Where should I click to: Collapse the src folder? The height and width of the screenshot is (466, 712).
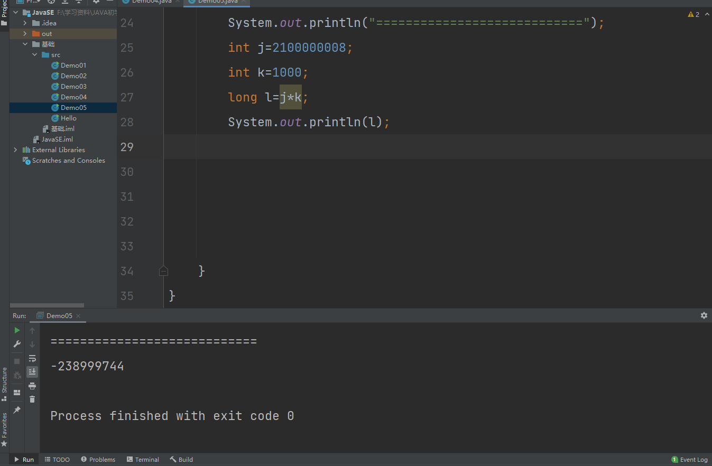click(34, 55)
